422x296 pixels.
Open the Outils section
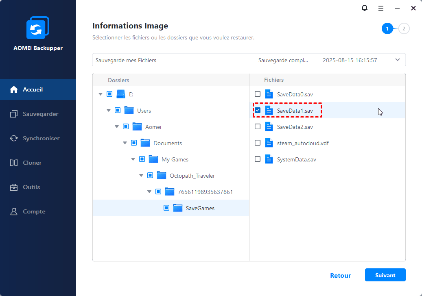coord(38,187)
